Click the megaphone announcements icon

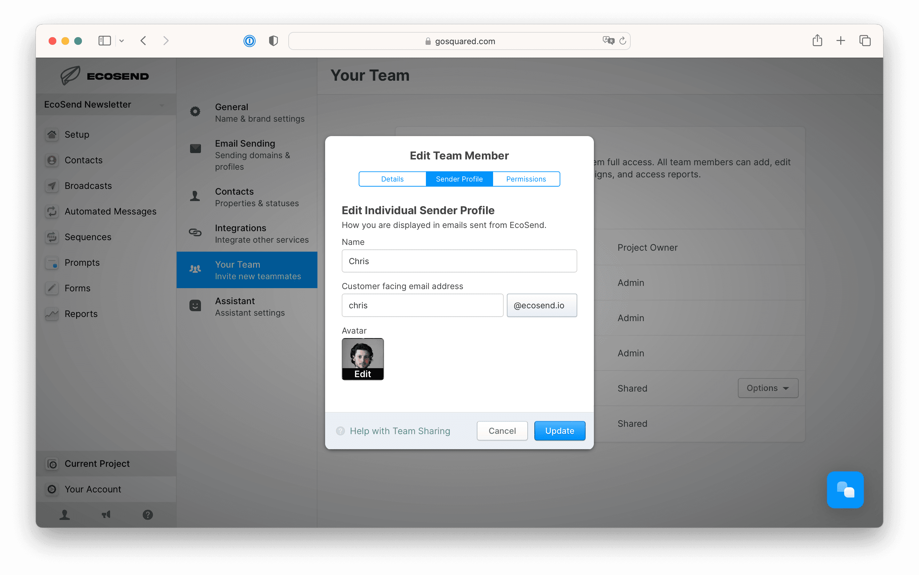[106, 514]
